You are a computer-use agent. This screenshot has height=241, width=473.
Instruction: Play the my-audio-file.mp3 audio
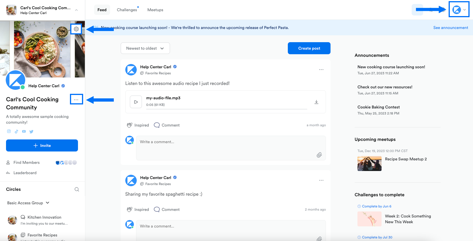[x=136, y=102]
